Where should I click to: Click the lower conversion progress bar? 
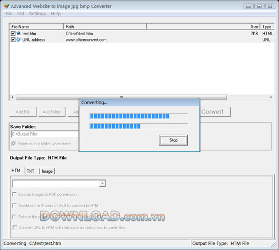coord(138,126)
